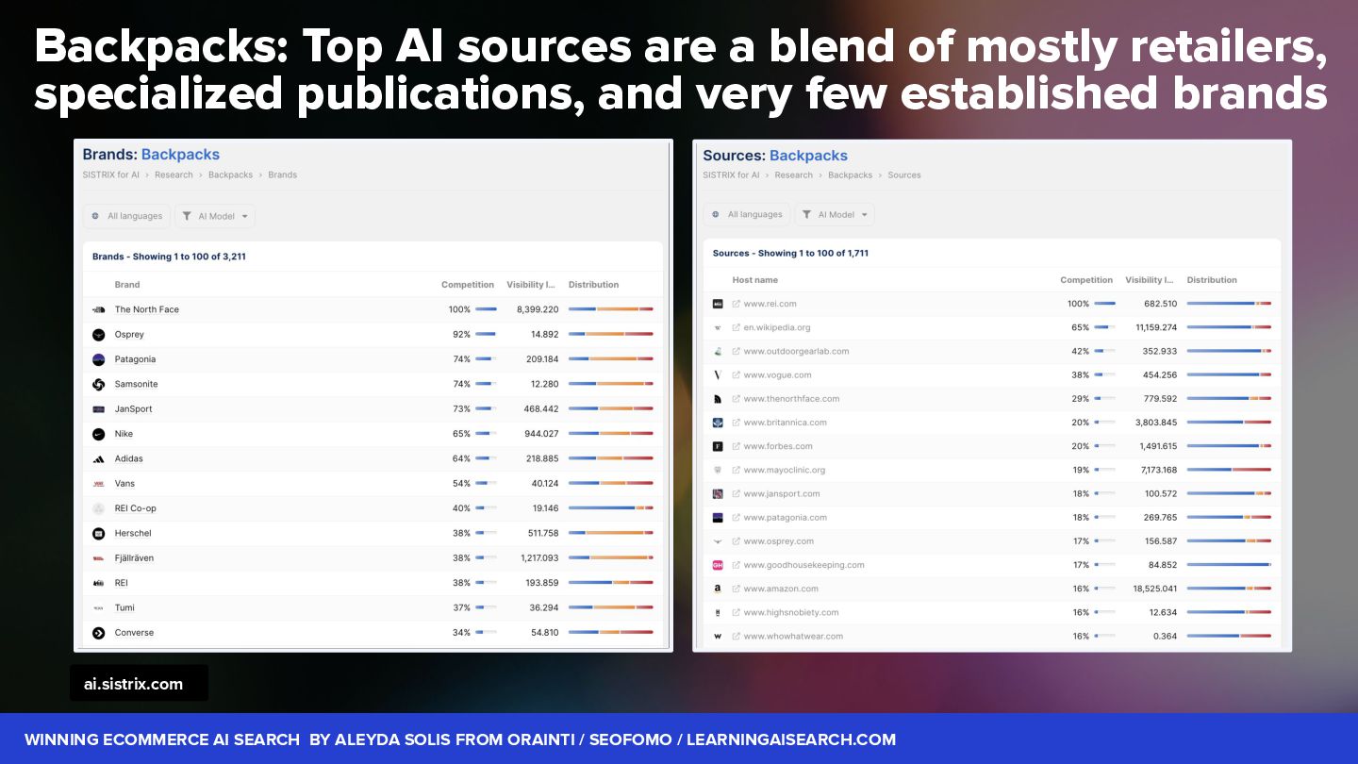Open the www.jansport.com host link

[x=782, y=493]
